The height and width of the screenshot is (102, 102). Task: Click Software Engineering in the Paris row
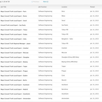pyautogui.click(x=45, y=11)
